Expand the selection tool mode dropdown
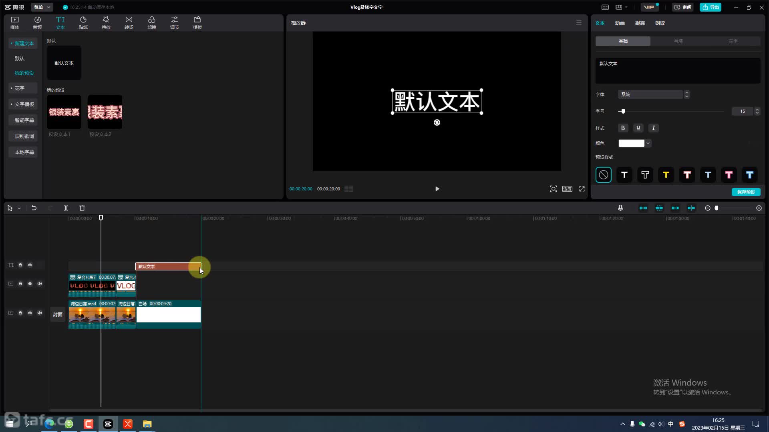This screenshot has height=432, width=769. click(19, 208)
